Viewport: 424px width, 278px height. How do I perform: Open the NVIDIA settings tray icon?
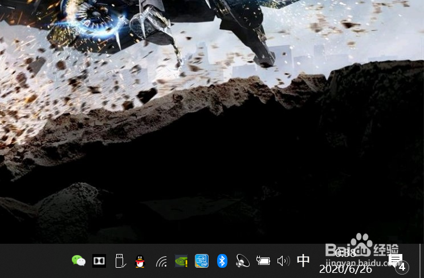tap(181, 261)
